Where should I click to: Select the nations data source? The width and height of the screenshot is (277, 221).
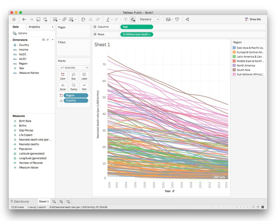pyautogui.click(x=20, y=33)
